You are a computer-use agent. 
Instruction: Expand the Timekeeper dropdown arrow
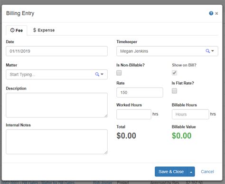(213, 51)
